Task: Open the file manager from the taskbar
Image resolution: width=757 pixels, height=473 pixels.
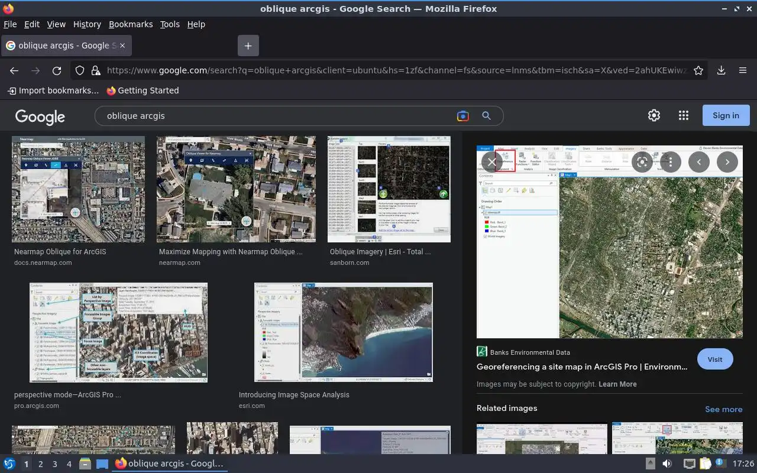Action: tap(85, 464)
